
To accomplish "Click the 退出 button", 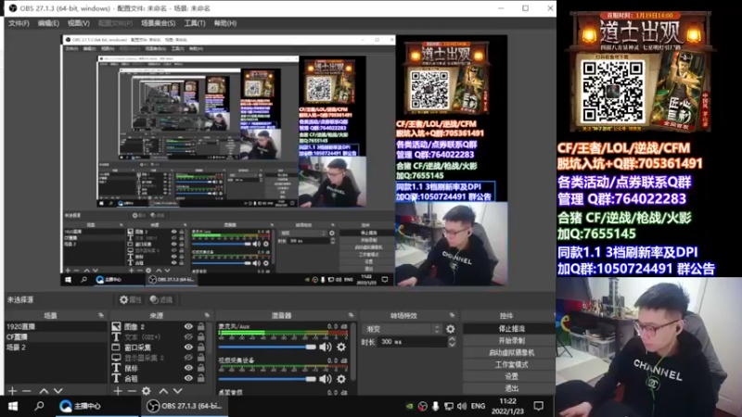I will 509,388.
